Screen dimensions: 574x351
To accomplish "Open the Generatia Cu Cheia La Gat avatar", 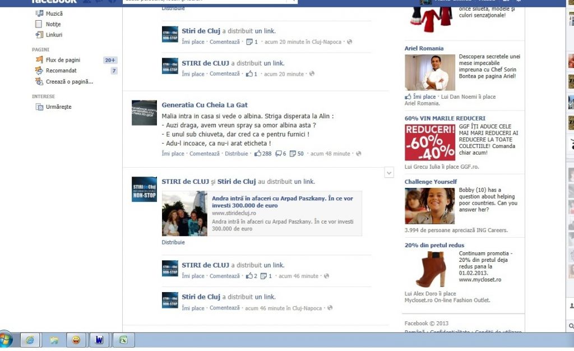I will 144,113.
